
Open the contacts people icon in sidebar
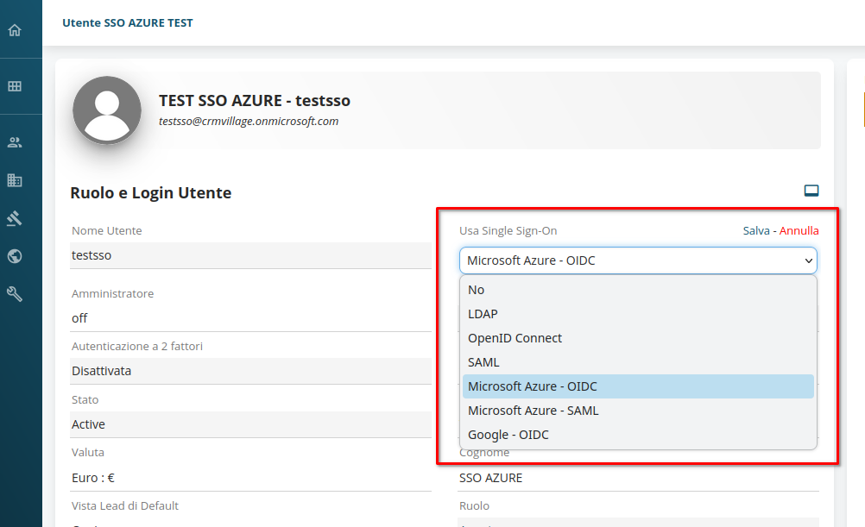[15, 143]
